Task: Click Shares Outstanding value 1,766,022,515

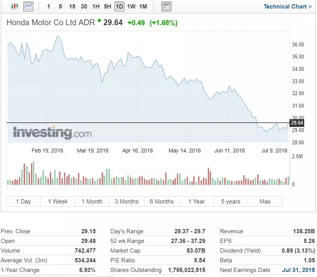Action: coord(187,270)
